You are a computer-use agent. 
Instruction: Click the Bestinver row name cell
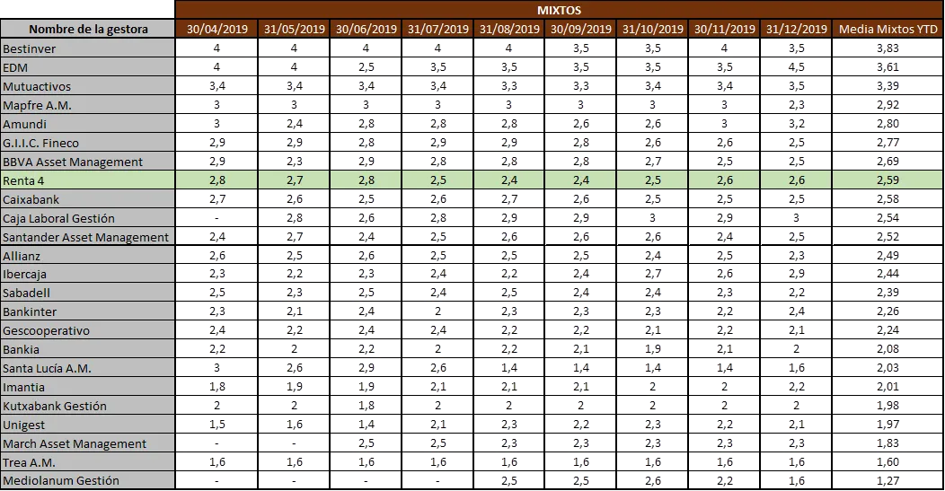click(x=88, y=48)
